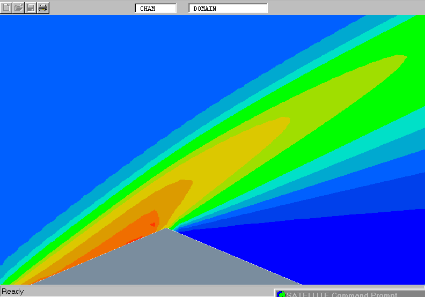
Task: Open a file with the folder icon
Action: pyautogui.click(x=19, y=8)
